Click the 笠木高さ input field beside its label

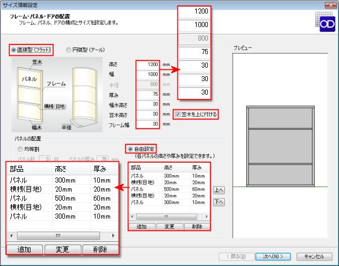(149, 114)
